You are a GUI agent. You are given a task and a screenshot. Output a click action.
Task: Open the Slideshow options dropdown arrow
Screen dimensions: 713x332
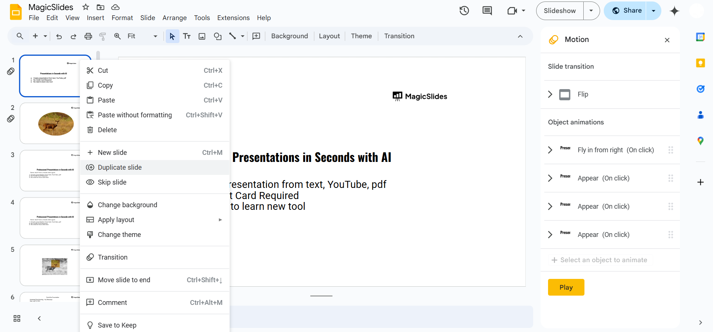point(591,11)
